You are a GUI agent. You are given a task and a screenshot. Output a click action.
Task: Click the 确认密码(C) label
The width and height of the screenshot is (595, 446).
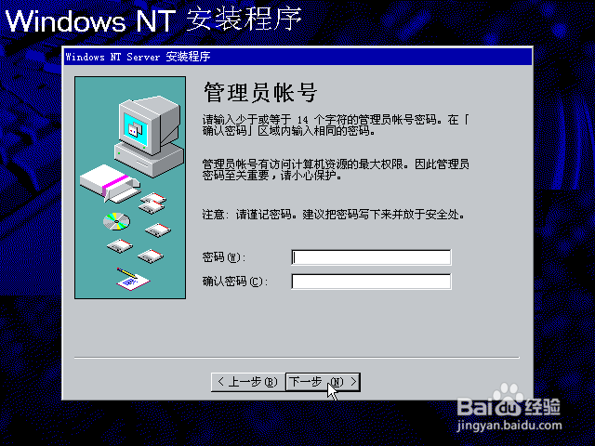[x=235, y=282]
